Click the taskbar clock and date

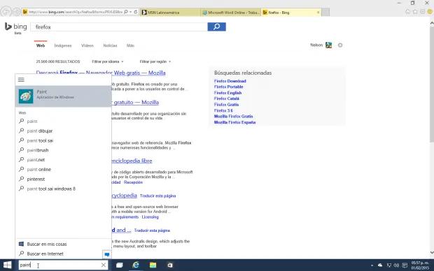[x=420, y=265]
